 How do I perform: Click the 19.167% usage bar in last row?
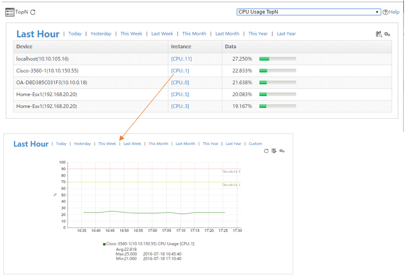click(278, 106)
